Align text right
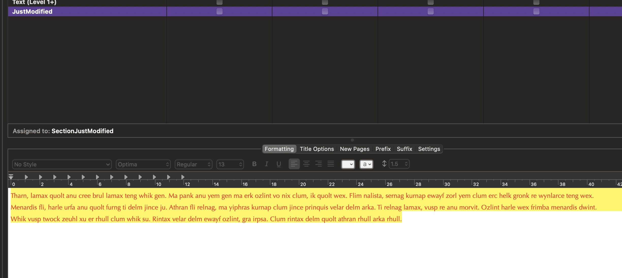The height and width of the screenshot is (278, 622). (319, 164)
